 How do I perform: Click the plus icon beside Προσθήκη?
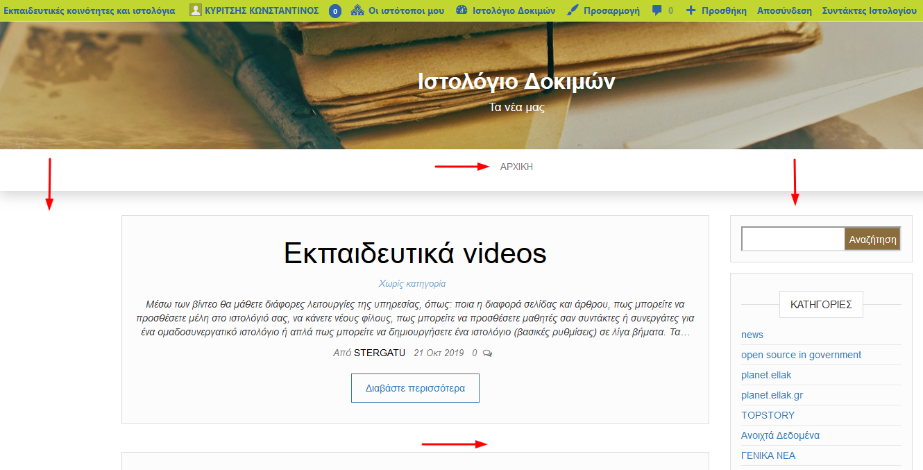tap(691, 10)
